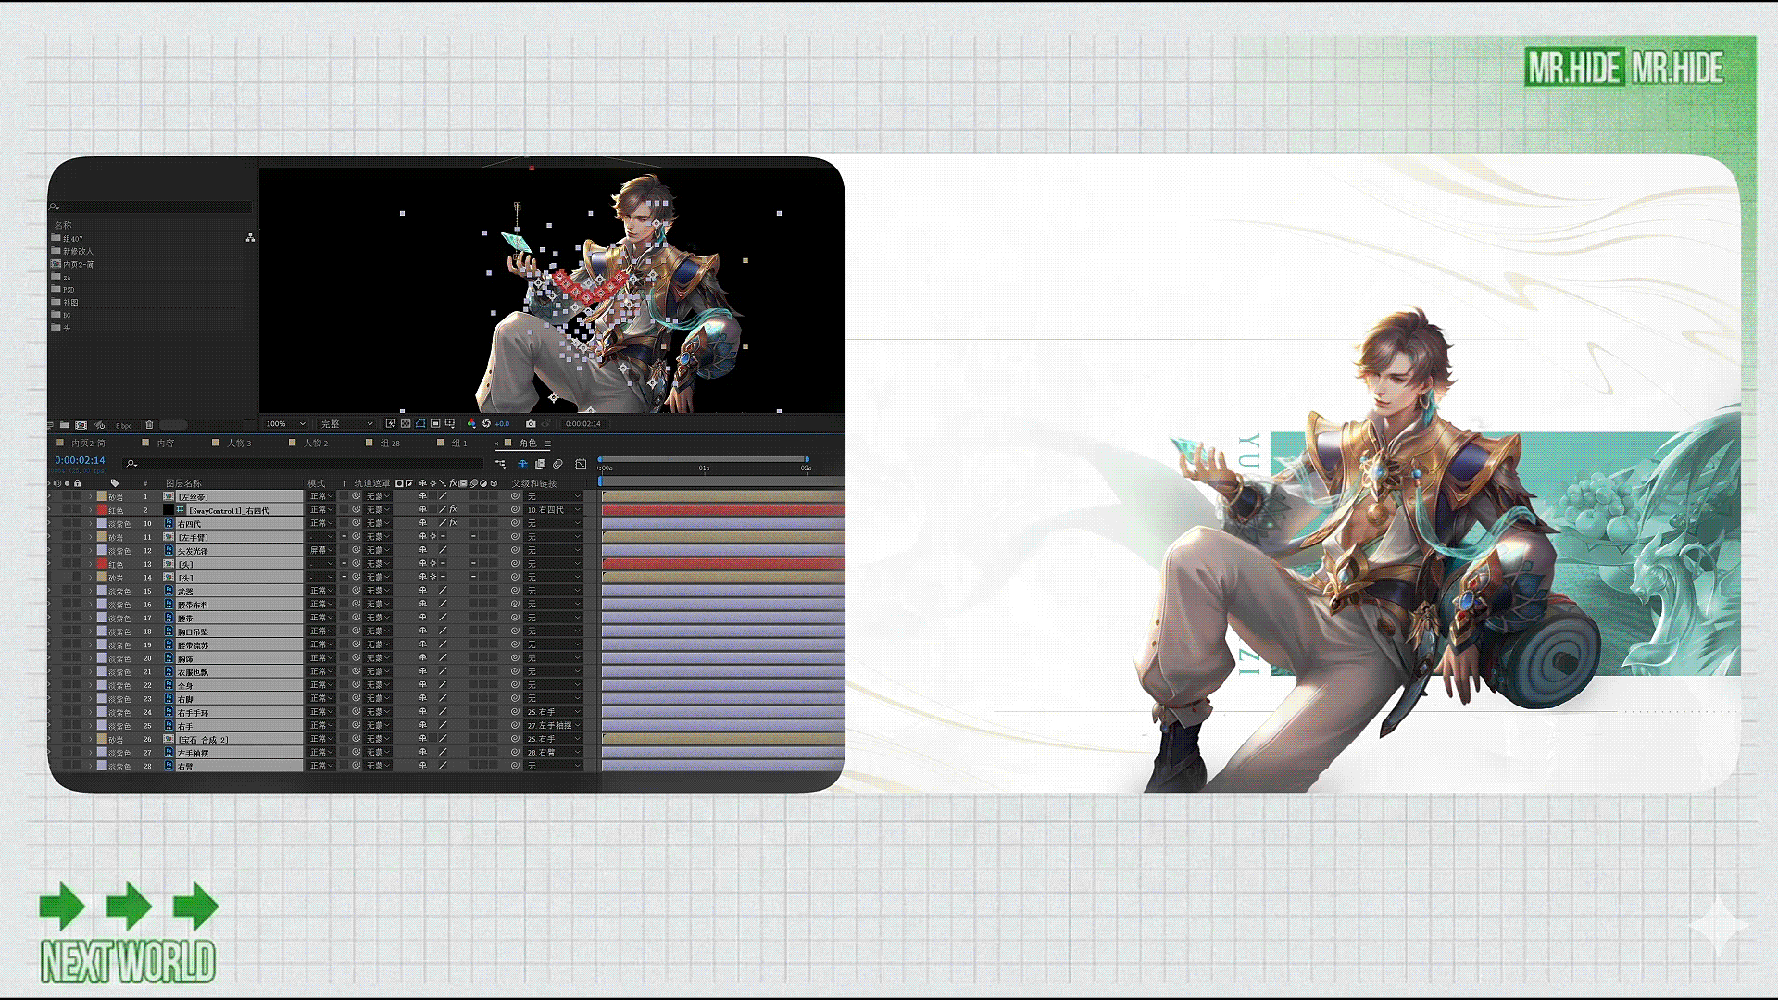The image size is (1778, 1000).
Task: Open the composition mini-flowchart icon
Action: click(x=500, y=464)
